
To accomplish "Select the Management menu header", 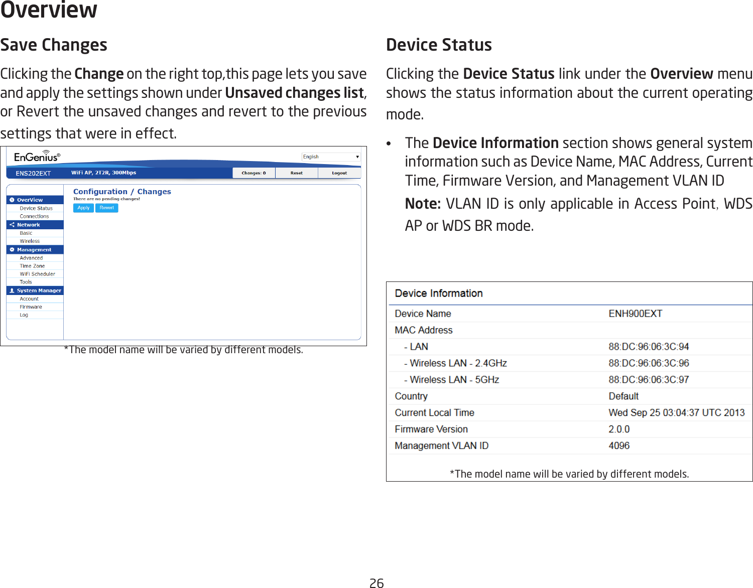I will point(35,249).
